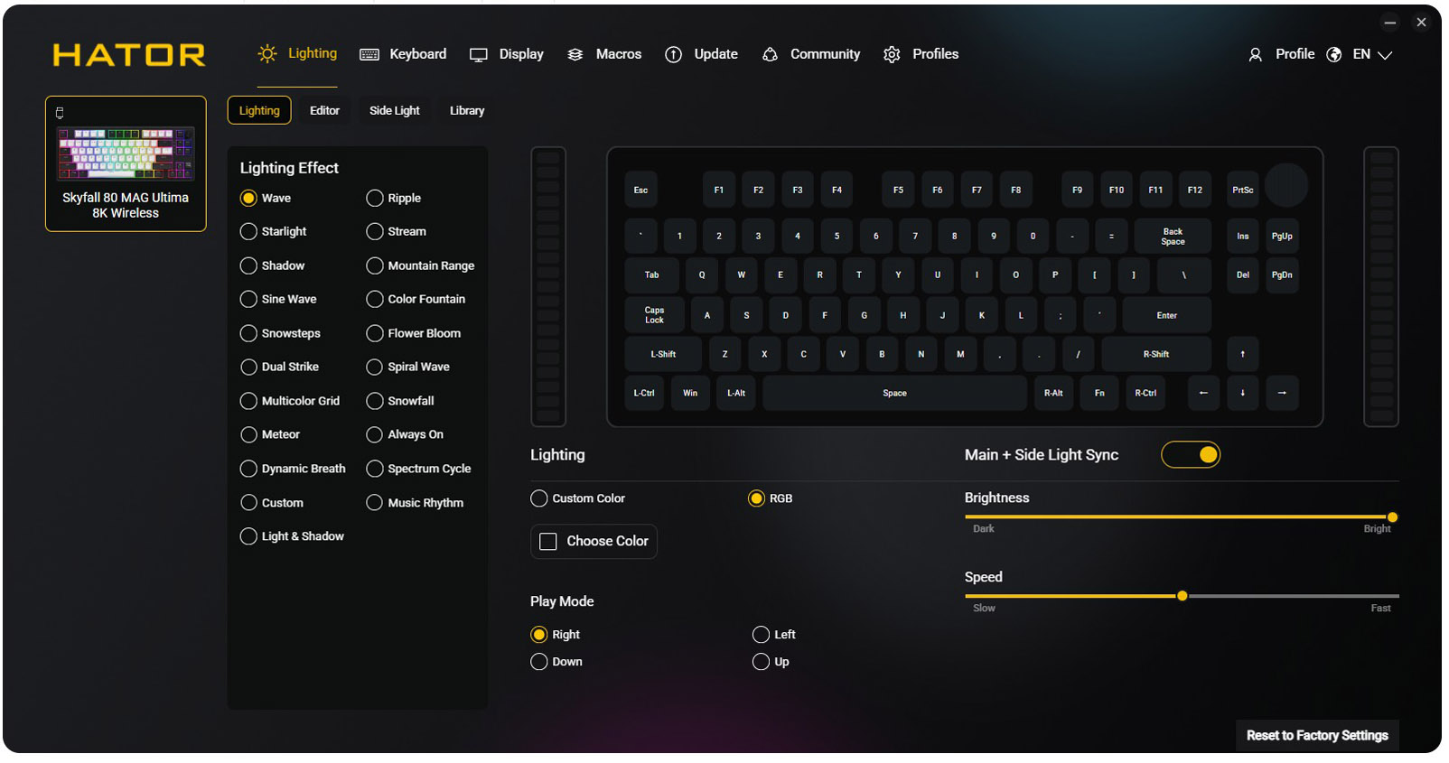
Task: Open the Lighting sun icon tab
Action: [x=266, y=54]
